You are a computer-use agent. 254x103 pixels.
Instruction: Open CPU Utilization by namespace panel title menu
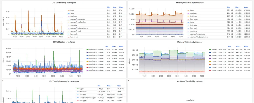[64, 3]
